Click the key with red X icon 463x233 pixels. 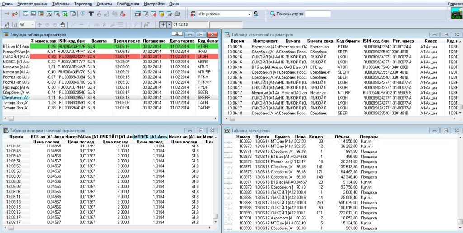coord(14,14)
